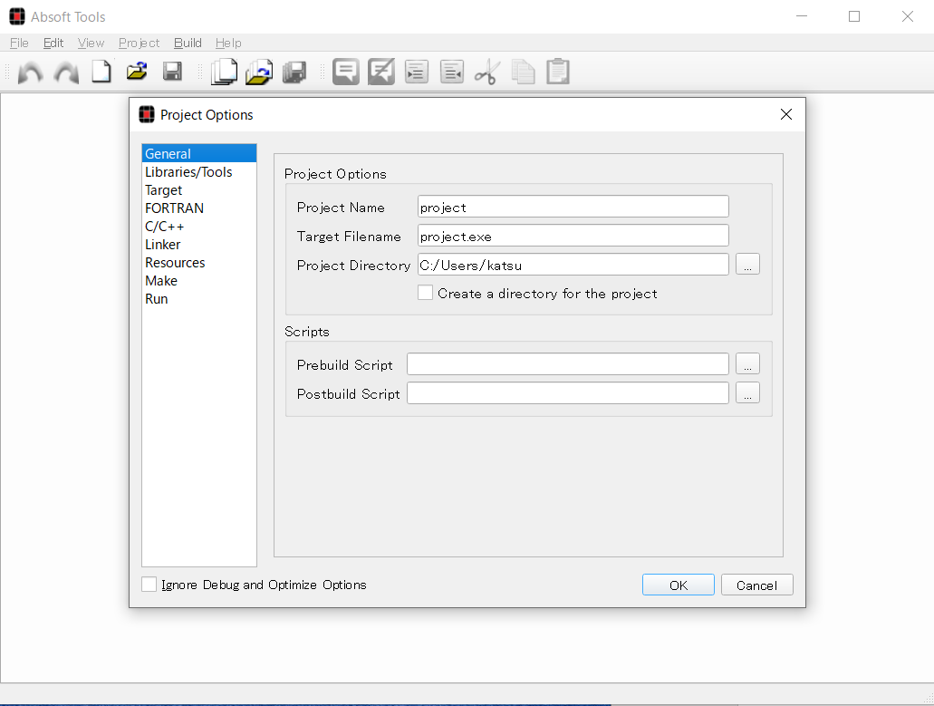Enable Create a directory for the project
The height and width of the screenshot is (706, 934).
pyautogui.click(x=425, y=293)
